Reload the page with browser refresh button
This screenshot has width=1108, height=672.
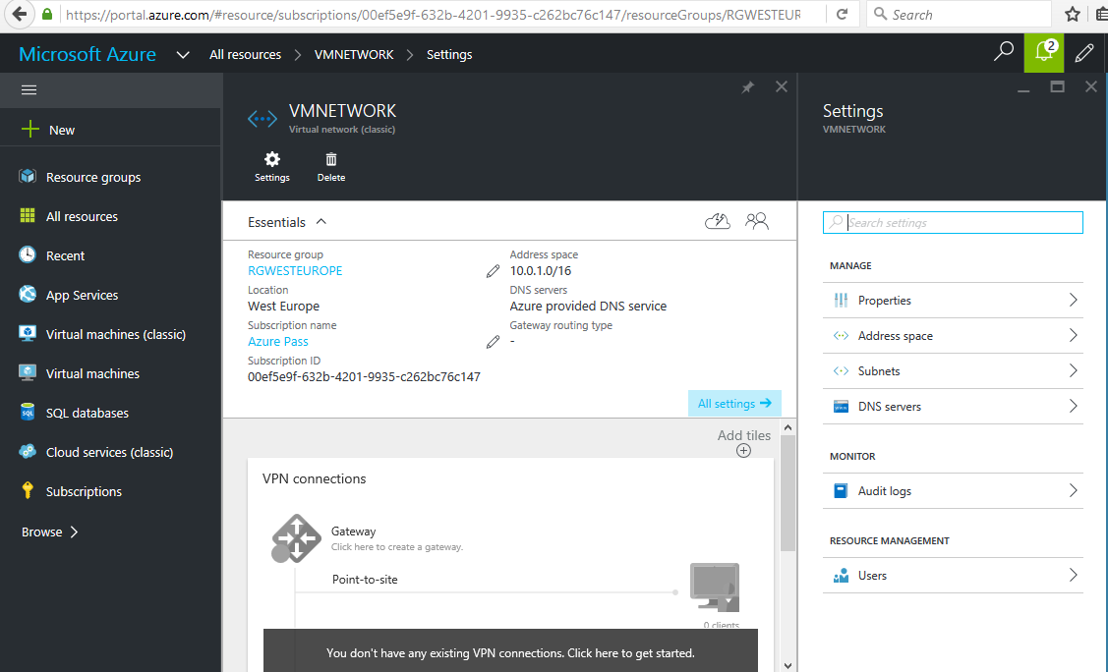coord(843,14)
